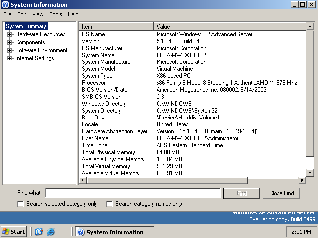Select System Summary in the tree
This screenshot has width=318, height=238.
tap(26, 26)
